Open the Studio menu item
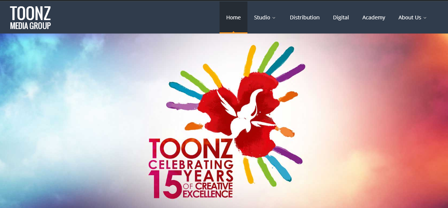Viewport: 448px width, 208px height. click(x=262, y=17)
